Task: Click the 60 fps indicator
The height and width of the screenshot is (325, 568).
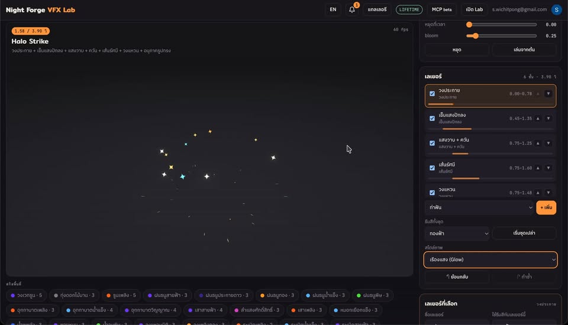Action: (x=401, y=30)
